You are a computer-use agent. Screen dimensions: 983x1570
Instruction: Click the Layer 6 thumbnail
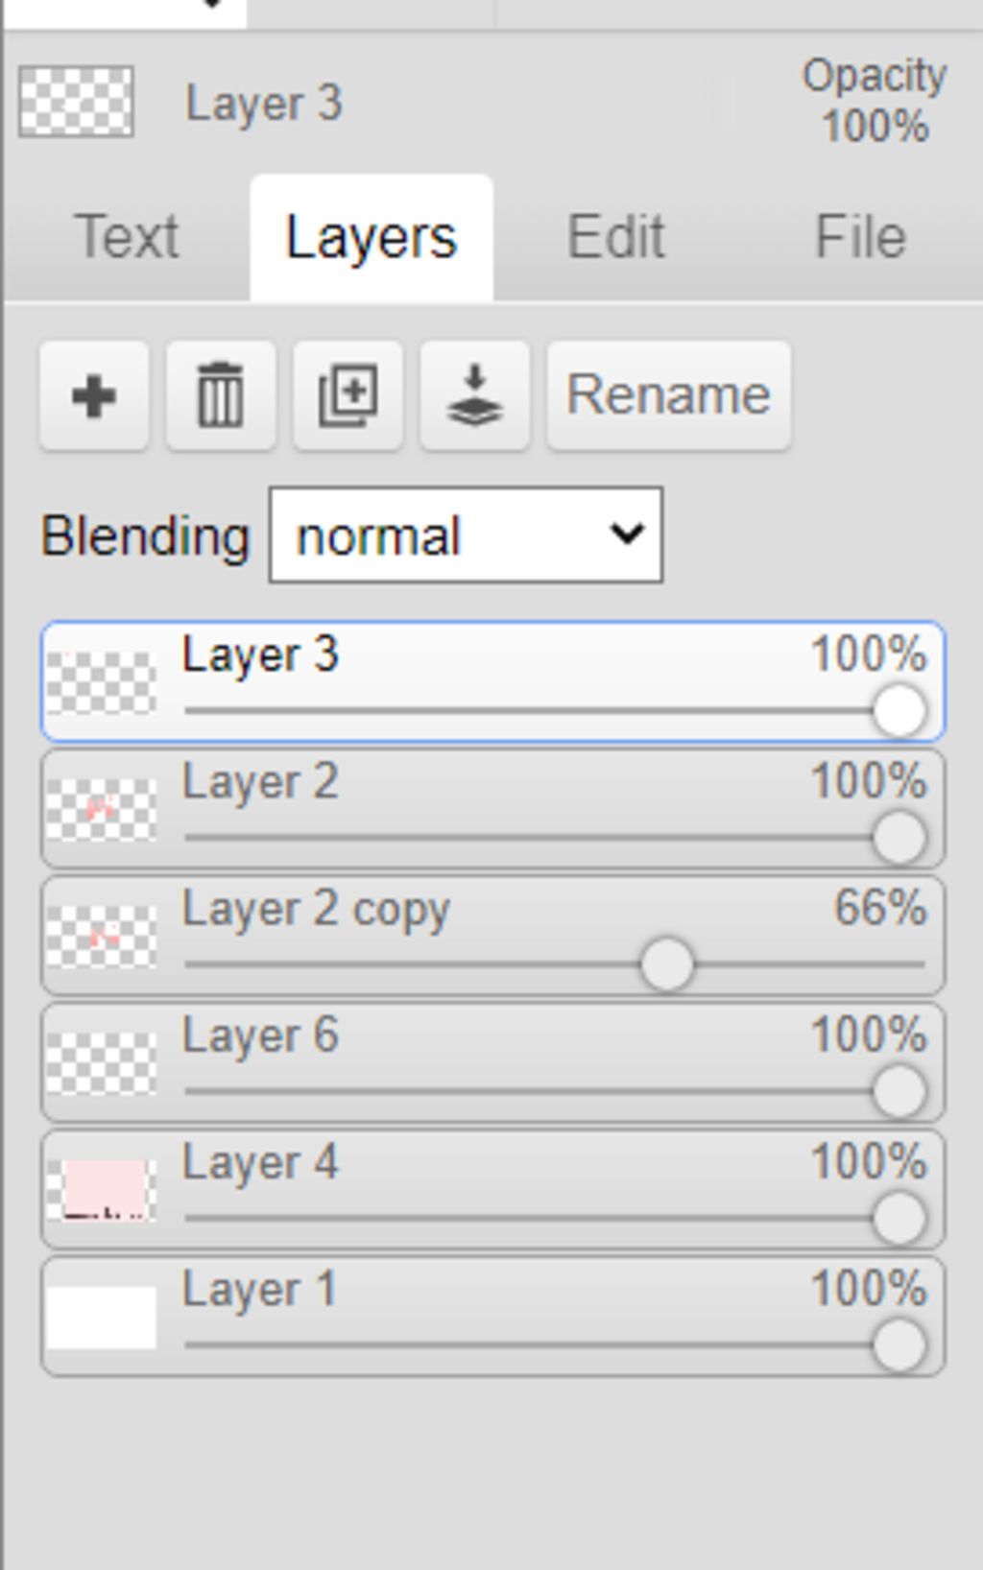pyautogui.click(x=102, y=1063)
